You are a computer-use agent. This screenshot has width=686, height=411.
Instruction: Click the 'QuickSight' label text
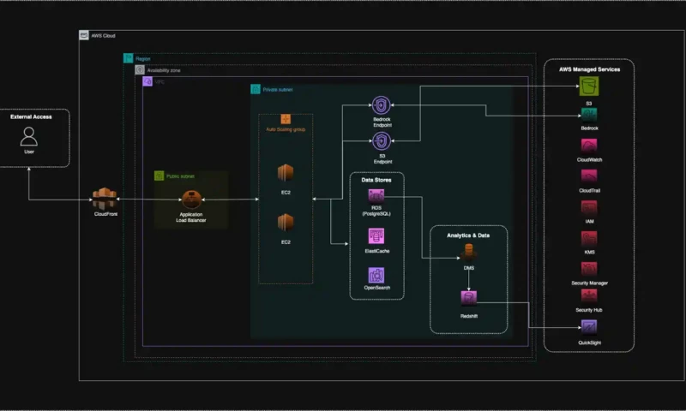point(589,342)
